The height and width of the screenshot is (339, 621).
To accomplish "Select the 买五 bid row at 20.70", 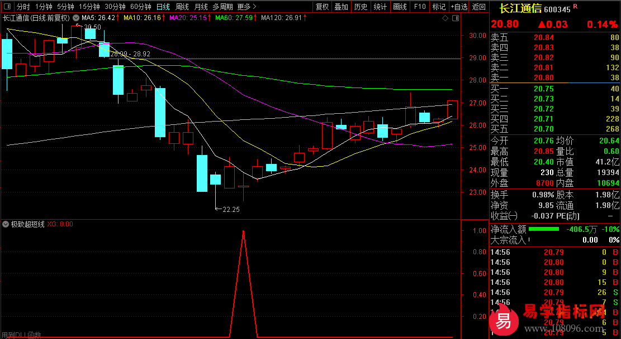I will (555, 129).
